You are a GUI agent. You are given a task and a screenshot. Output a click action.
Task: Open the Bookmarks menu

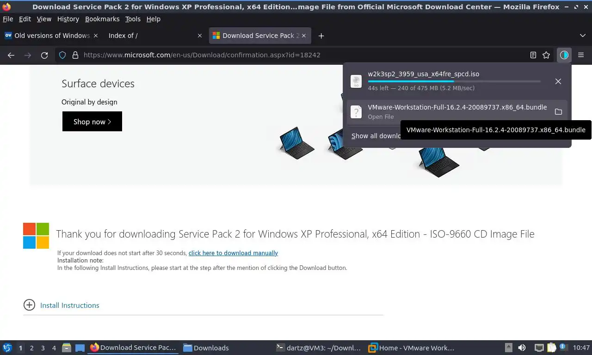(x=102, y=19)
